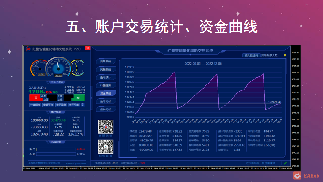Open the 行情走势 tab
The height and width of the screenshot is (182, 323).
tap(106, 85)
